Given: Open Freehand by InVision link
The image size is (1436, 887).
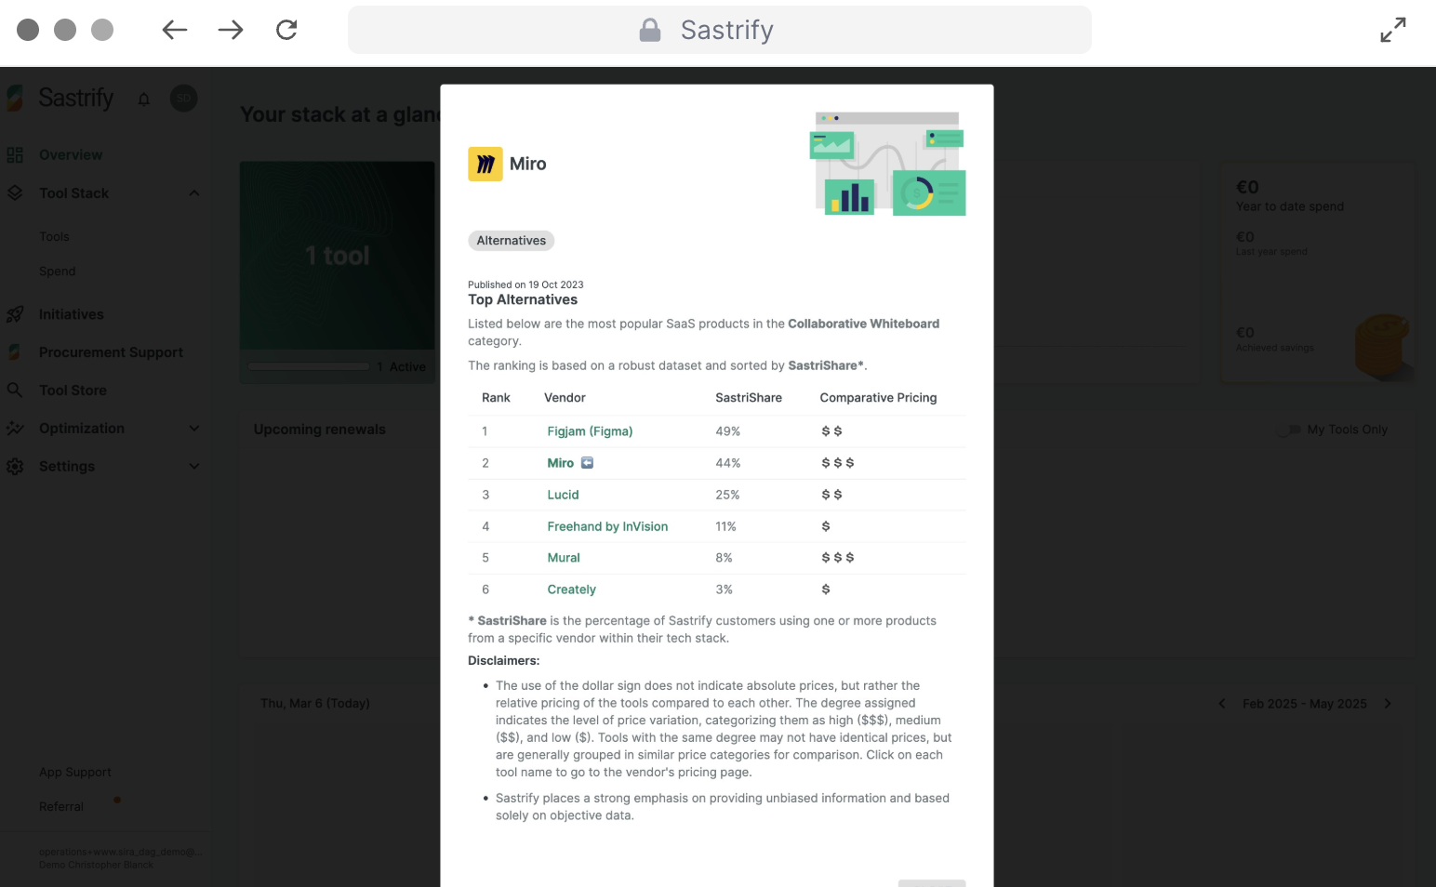Looking at the screenshot, I should 607,526.
